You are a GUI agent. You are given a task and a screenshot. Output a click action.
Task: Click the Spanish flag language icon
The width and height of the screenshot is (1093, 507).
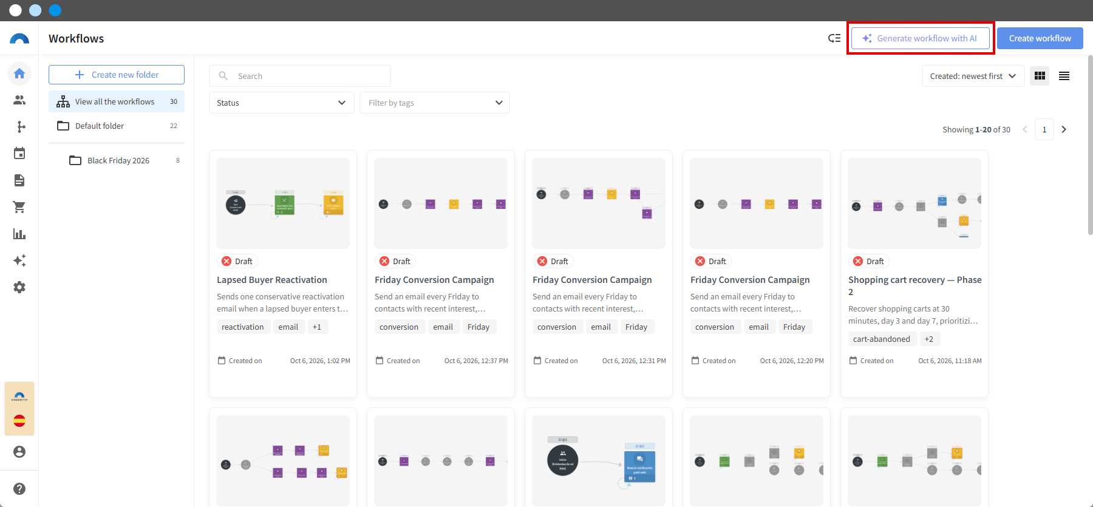pyautogui.click(x=19, y=421)
